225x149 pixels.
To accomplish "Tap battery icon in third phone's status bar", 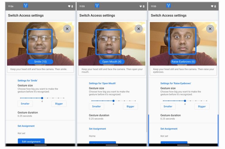I will (215, 6).
